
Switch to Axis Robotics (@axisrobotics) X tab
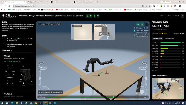click(84, 2)
